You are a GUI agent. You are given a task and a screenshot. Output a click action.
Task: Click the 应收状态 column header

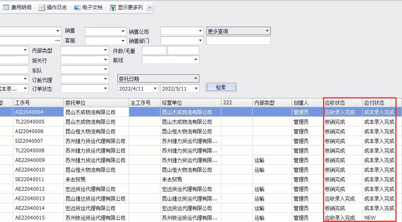(x=343, y=103)
